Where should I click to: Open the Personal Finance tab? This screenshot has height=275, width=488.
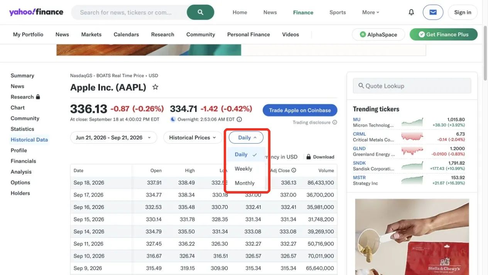point(248,34)
